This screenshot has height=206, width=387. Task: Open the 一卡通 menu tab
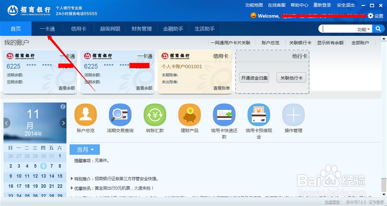[47, 29]
